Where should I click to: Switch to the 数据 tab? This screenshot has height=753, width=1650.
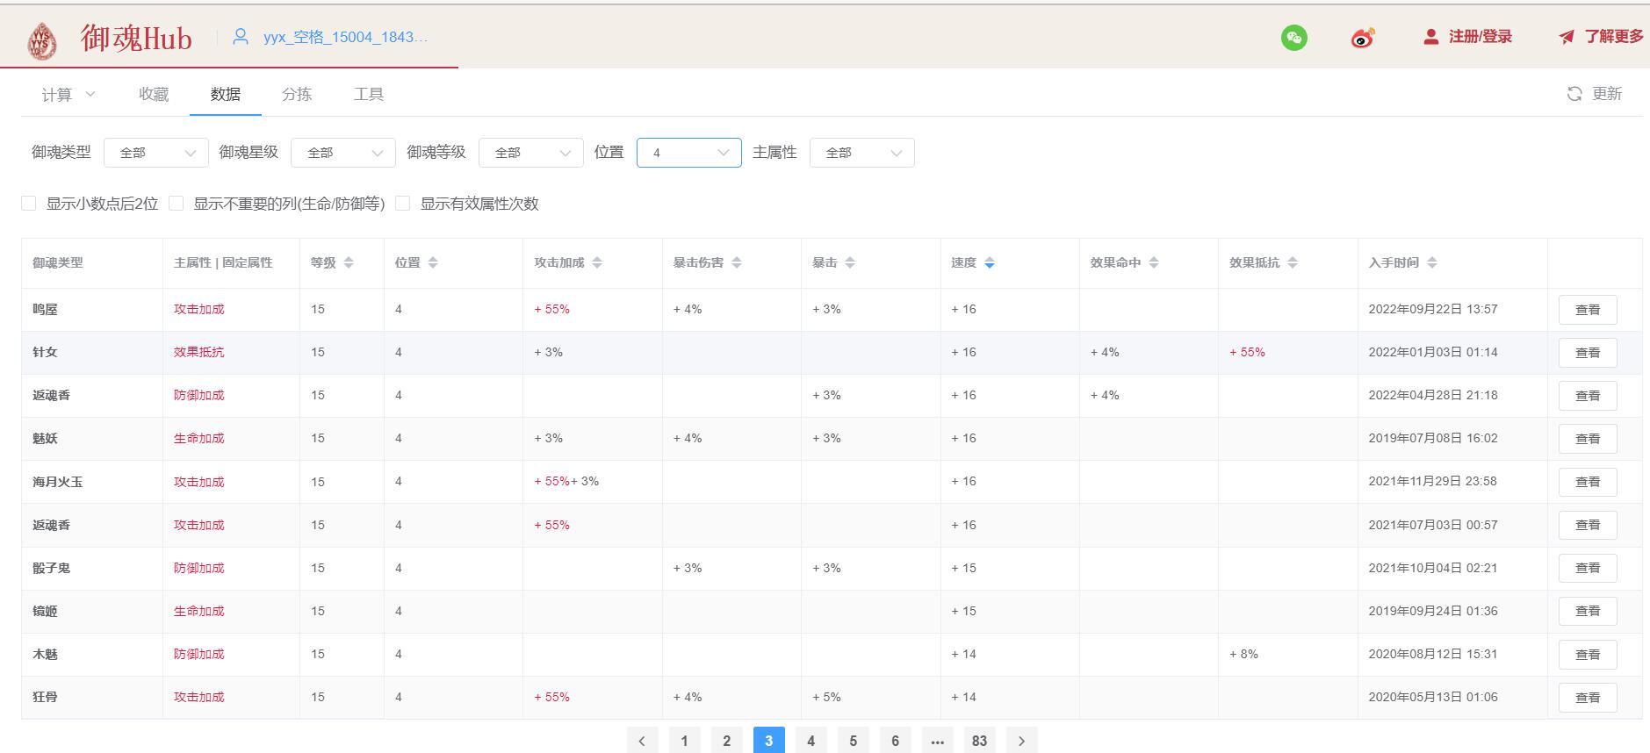point(226,94)
